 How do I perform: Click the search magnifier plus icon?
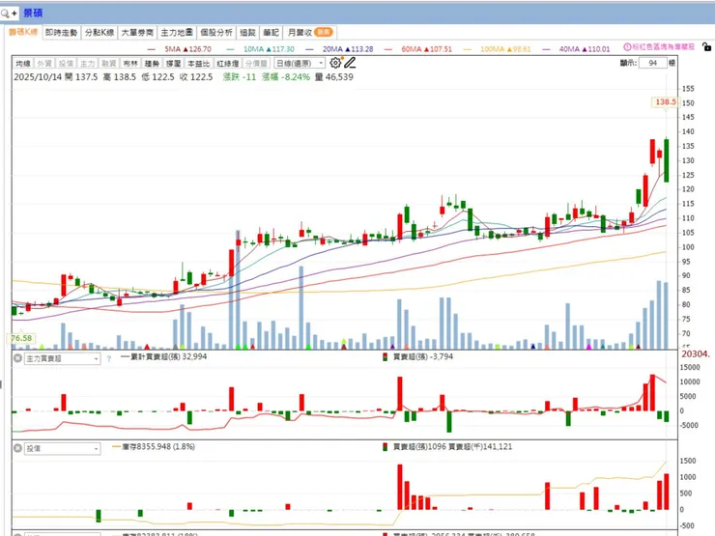[9, 14]
